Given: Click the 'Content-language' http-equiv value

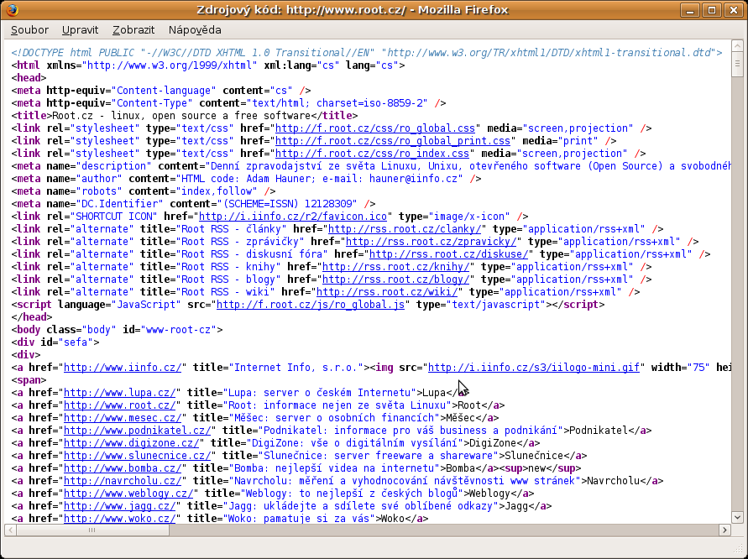Looking at the screenshot, I should coord(164,90).
